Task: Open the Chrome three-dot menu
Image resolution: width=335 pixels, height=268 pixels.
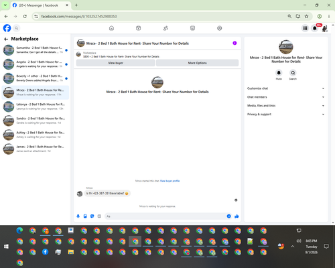Action: tap(329, 16)
